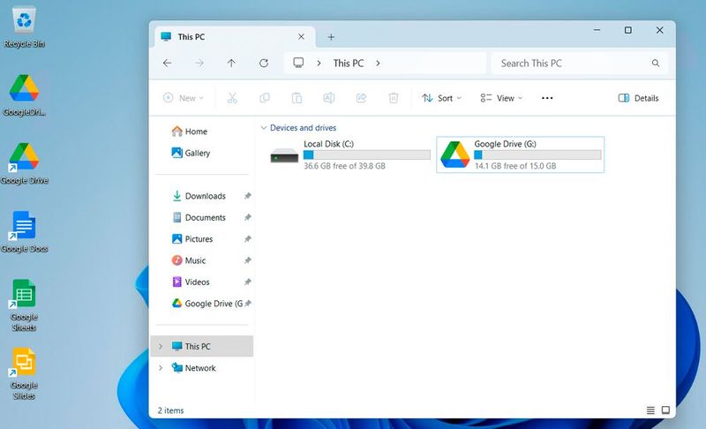Unpin Music using its pin icon

(x=247, y=260)
